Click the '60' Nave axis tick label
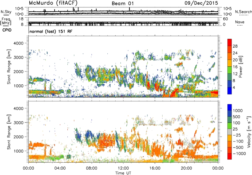252x175 pixels. click(225, 19)
